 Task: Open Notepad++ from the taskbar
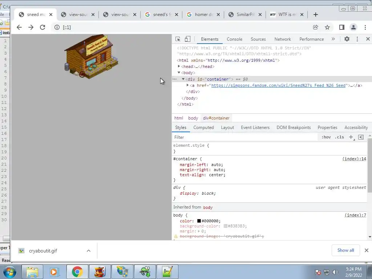(x=167, y=272)
